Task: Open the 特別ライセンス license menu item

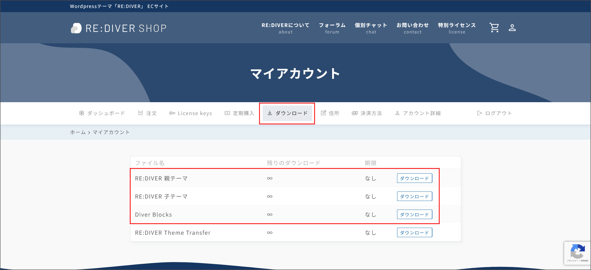Action: (456, 28)
